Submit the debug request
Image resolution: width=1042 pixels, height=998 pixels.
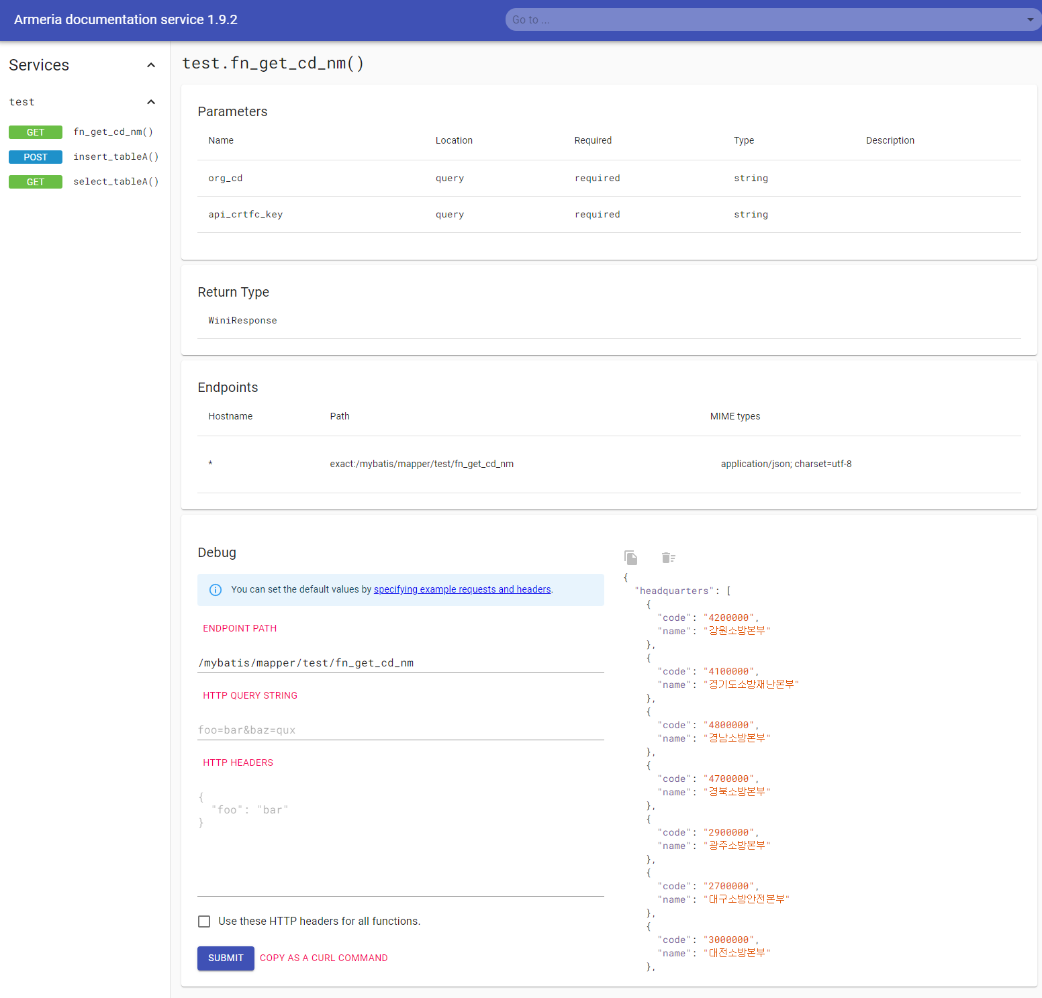point(226,958)
